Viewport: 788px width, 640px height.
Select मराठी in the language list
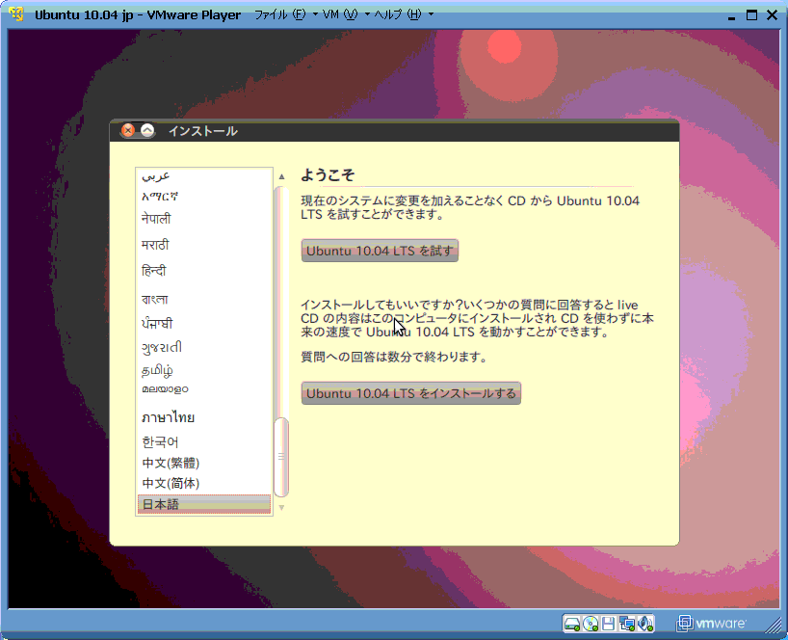point(204,245)
